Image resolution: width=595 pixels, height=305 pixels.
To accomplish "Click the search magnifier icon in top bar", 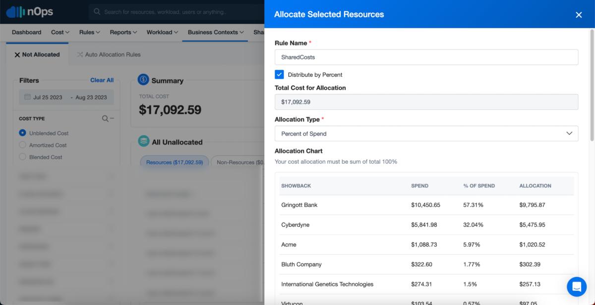I will point(97,12).
